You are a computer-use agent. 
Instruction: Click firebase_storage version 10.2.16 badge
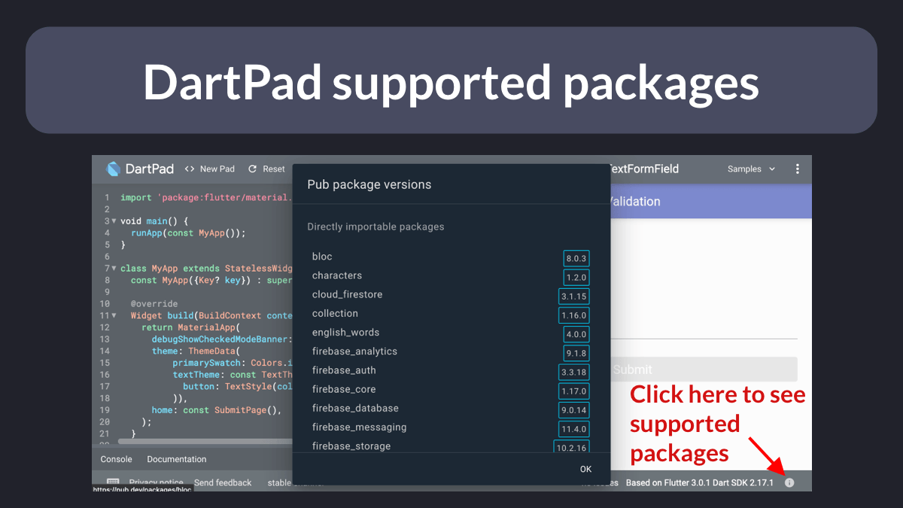tap(572, 447)
